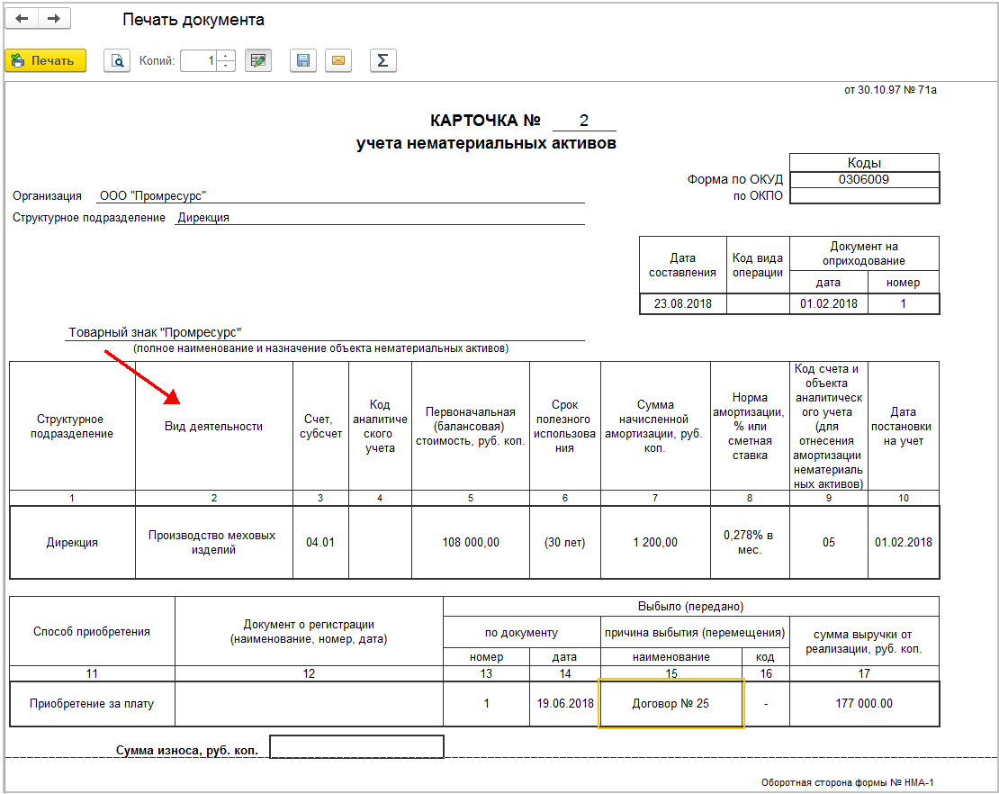
Task: Select the highlighted cell Договор № 25
Action: [x=670, y=703]
